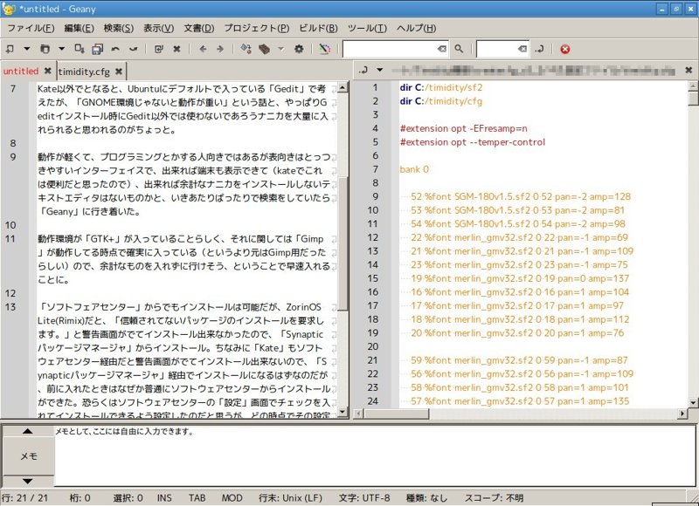Image resolution: width=699 pixels, height=506 pixels.
Task: Open the 文書(D) menu
Action: click(199, 28)
